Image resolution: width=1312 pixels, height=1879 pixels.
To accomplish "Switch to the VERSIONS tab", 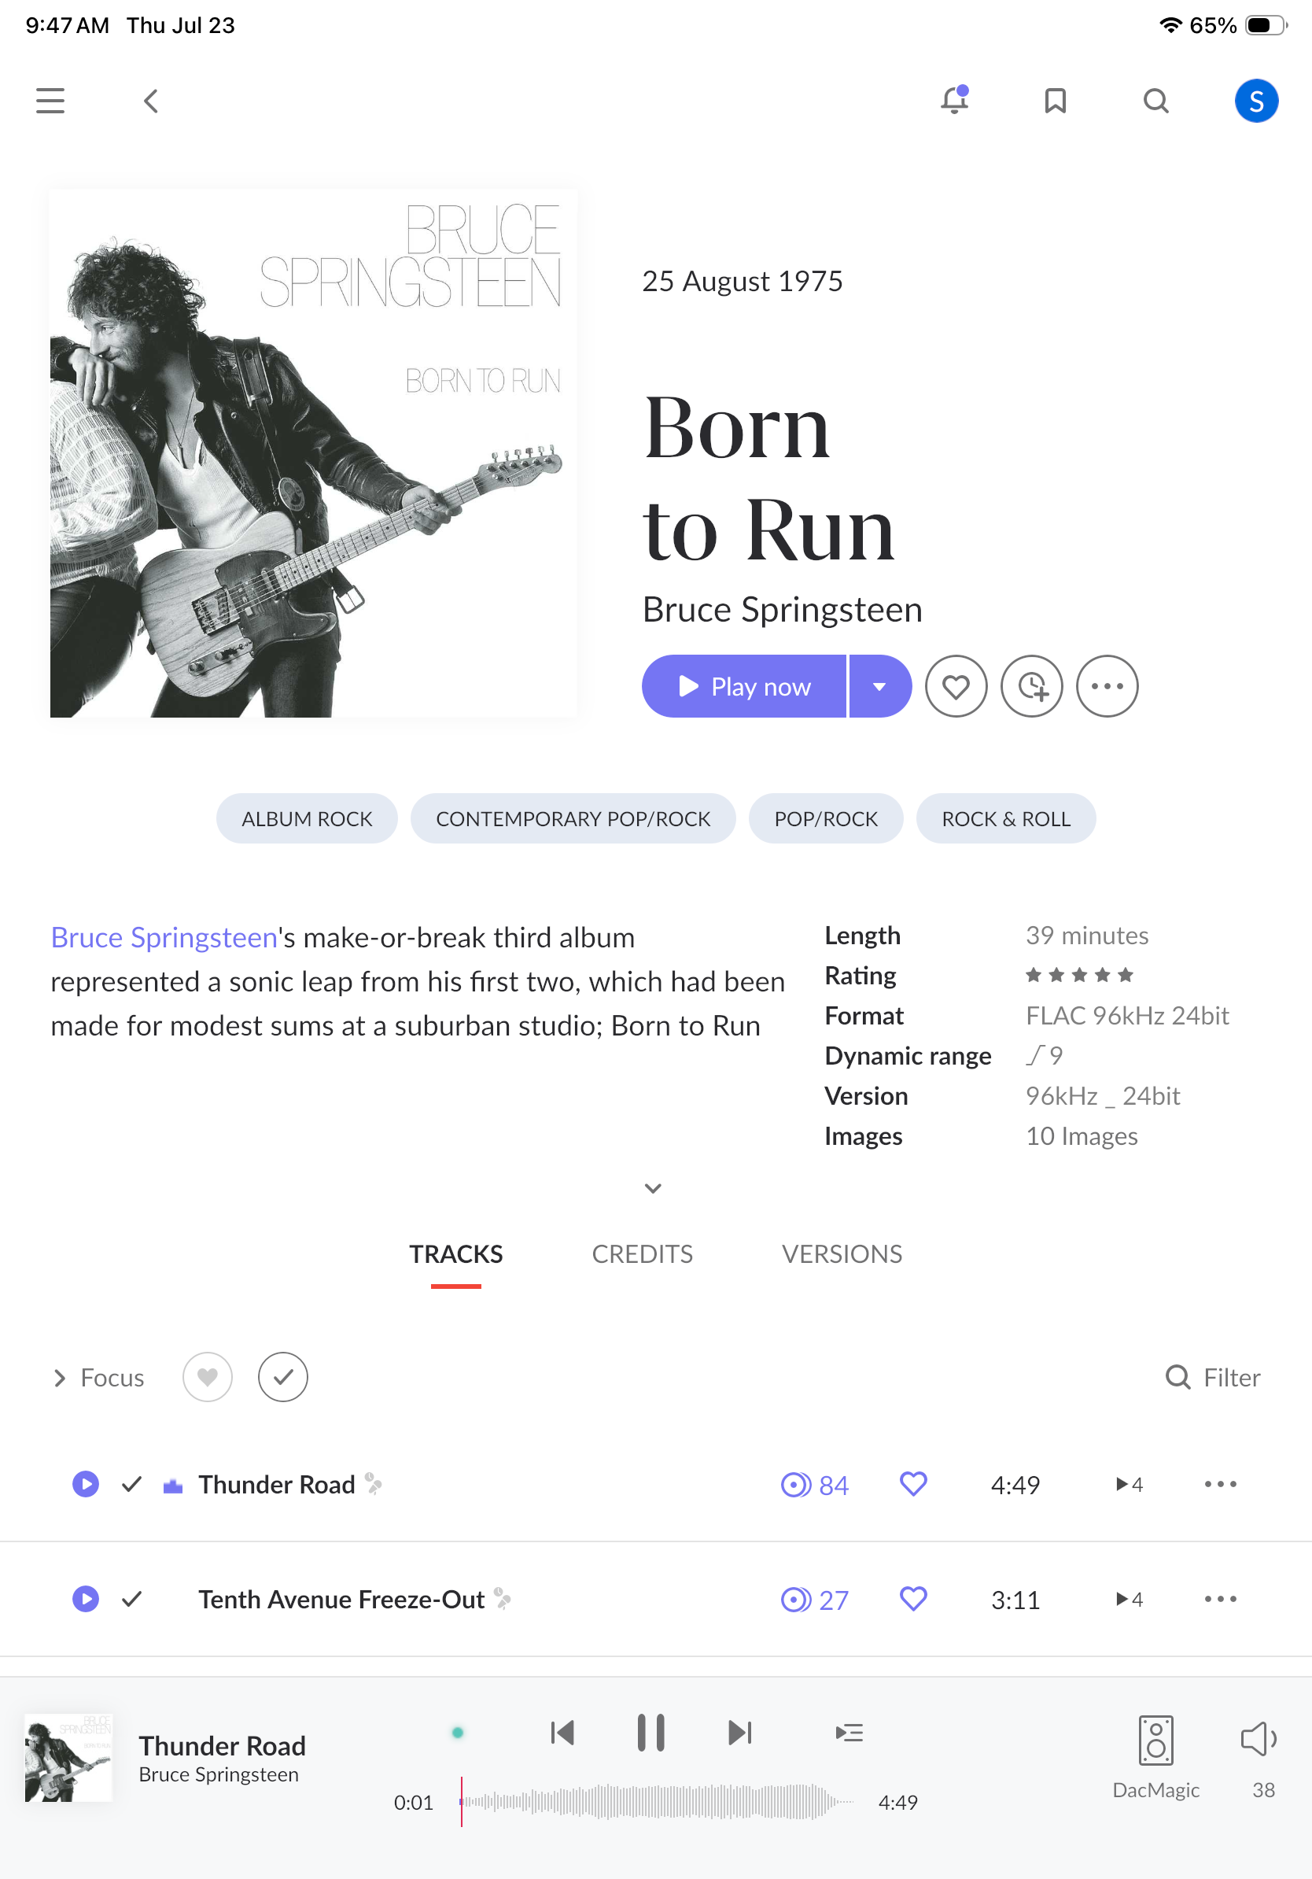I will click(842, 1253).
